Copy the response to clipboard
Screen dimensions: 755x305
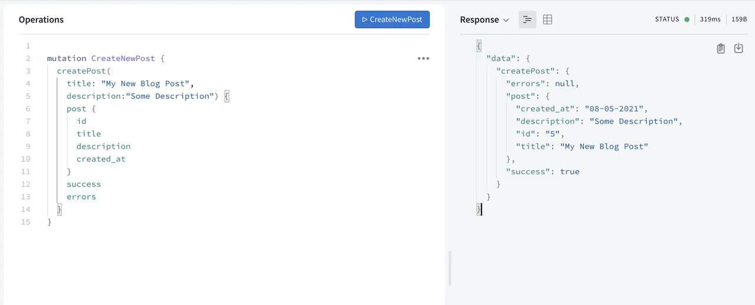point(721,48)
